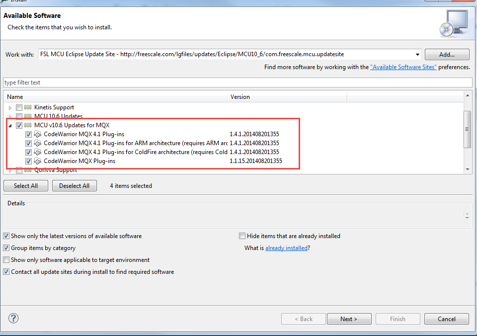Click the Kinetis Support category icon

(28, 107)
